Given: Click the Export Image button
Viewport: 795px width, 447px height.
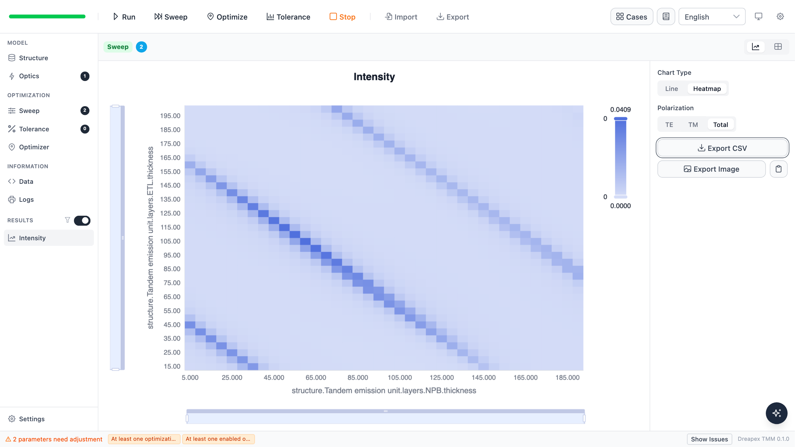Looking at the screenshot, I should [711, 169].
